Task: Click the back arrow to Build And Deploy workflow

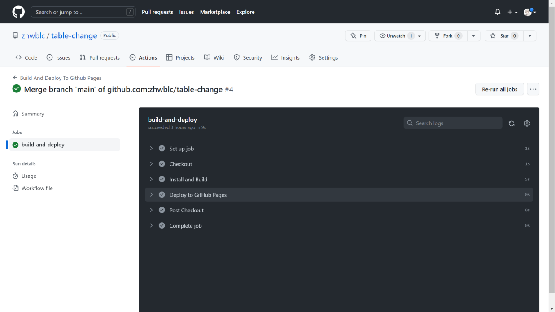Action: tap(15, 78)
